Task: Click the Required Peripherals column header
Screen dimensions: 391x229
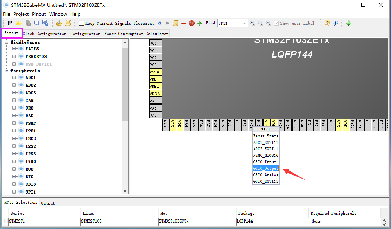Action: [344, 213]
